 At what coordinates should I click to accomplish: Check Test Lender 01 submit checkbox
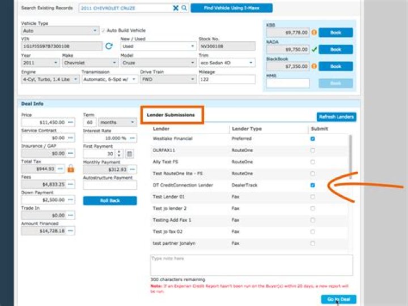click(313, 197)
